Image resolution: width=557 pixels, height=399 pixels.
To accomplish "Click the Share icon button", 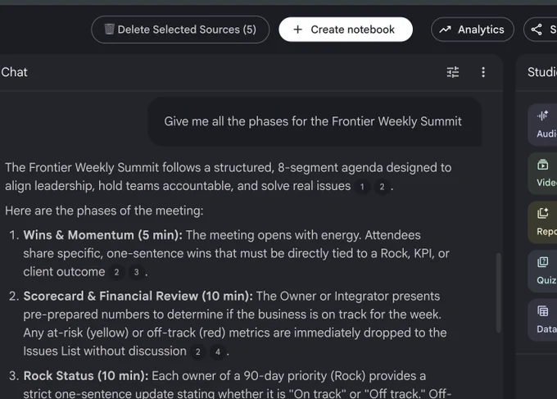I will 541,29.
